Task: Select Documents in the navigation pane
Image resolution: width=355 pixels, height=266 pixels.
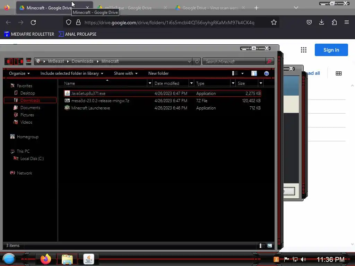Action: pos(30,108)
